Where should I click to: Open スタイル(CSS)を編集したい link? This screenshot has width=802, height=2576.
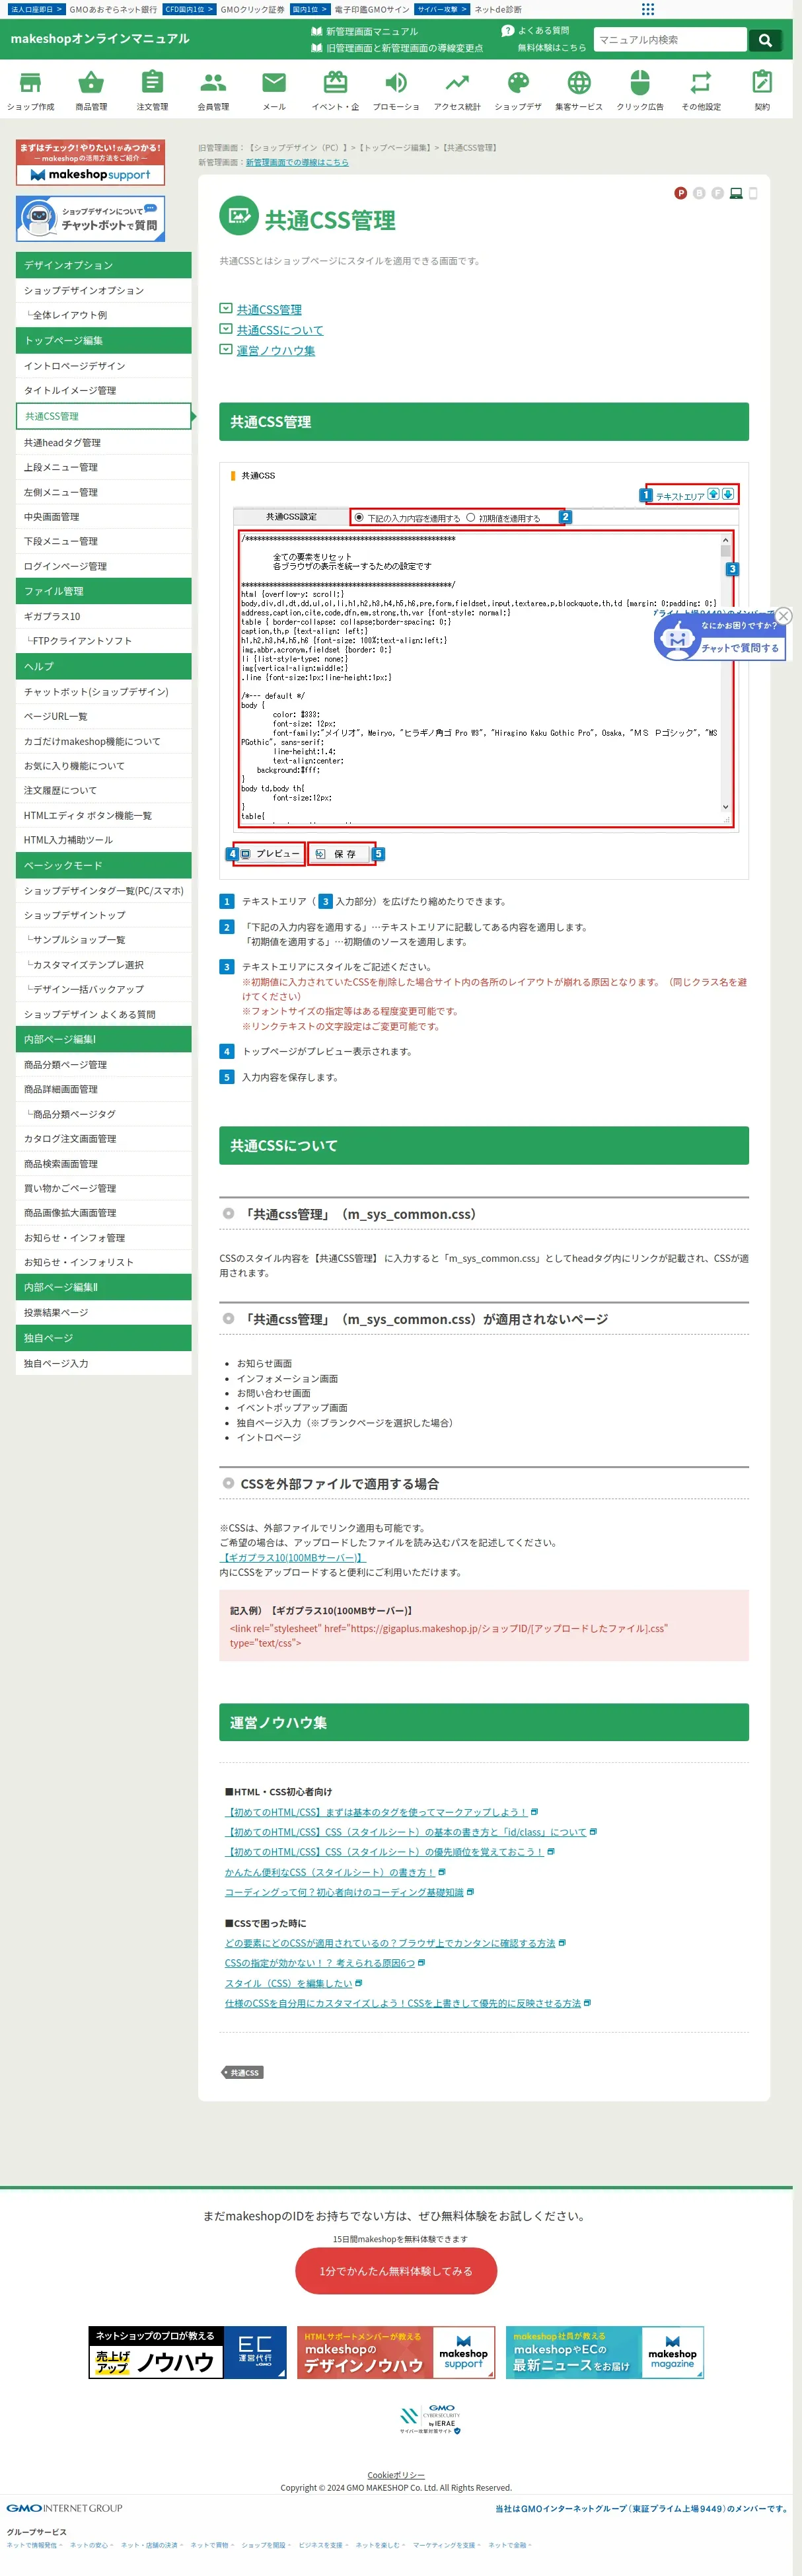289,1984
